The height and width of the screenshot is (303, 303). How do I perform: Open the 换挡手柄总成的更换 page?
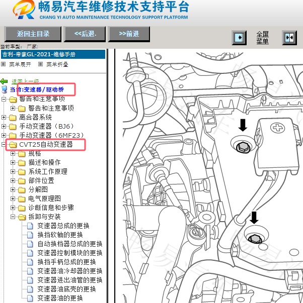[66, 262]
